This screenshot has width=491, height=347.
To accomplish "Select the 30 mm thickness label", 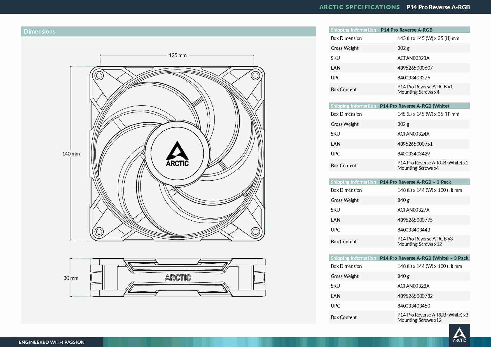I will coord(71,278).
